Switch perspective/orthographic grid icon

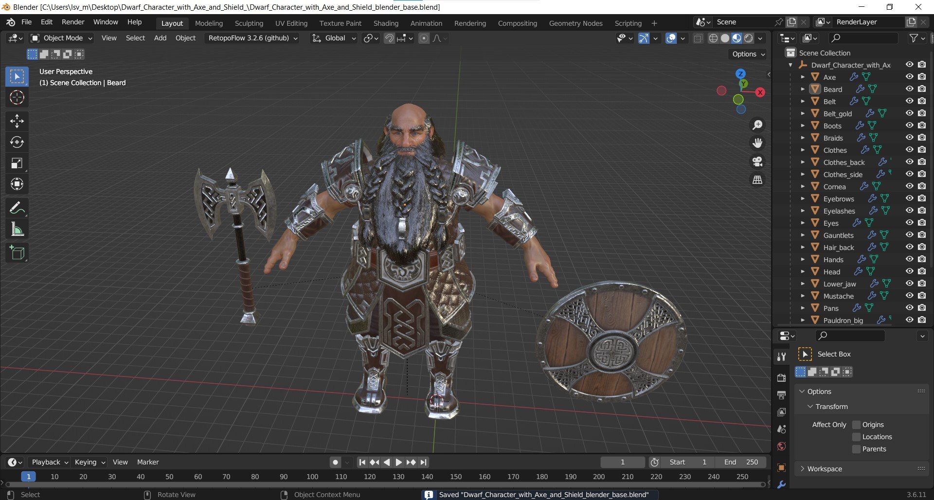click(757, 180)
